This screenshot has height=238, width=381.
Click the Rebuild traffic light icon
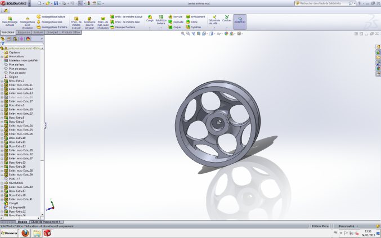click(88, 3)
